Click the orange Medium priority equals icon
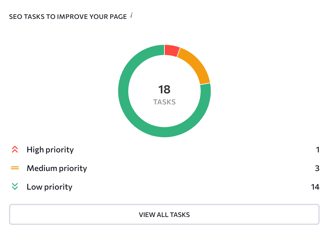326x235 pixels. pyautogui.click(x=15, y=168)
